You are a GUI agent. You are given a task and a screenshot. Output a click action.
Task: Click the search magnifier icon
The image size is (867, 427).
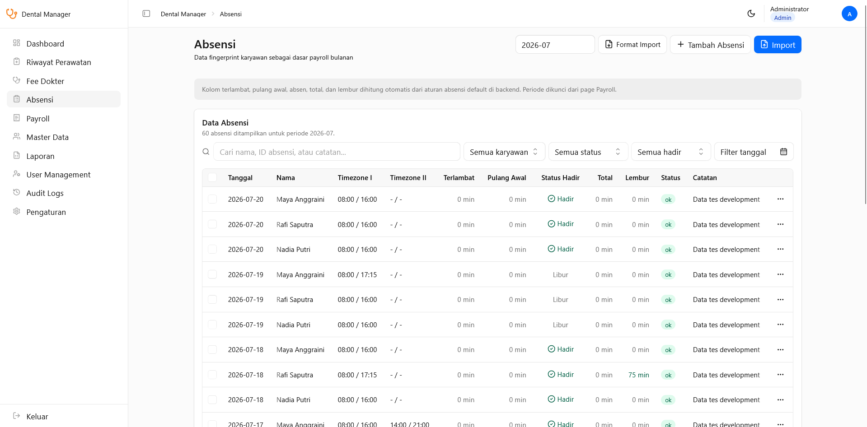click(206, 152)
